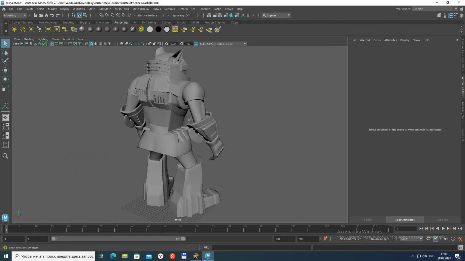Image resolution: width=465 pixels, height=261 pixels.
Task: Activate the Select tool arrow in the toolbox
Action: 5,43
